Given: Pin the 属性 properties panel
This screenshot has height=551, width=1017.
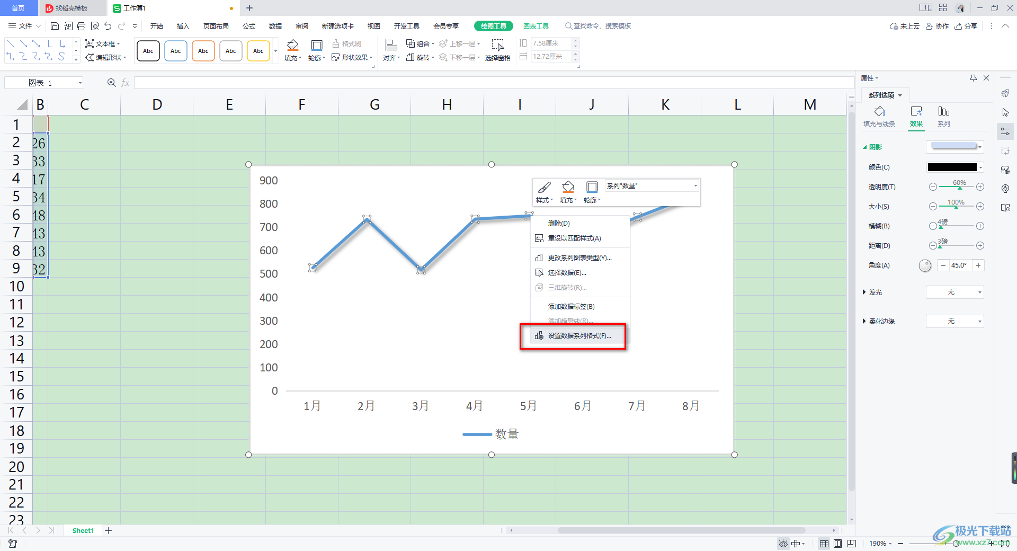Looking at the screenshot, I should click(x=973, y=78).
